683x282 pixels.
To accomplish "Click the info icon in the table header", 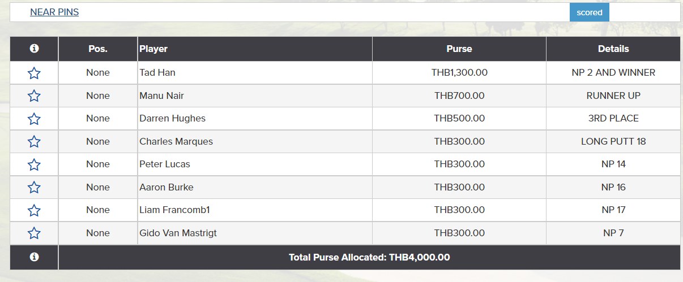I will (34, 49).
